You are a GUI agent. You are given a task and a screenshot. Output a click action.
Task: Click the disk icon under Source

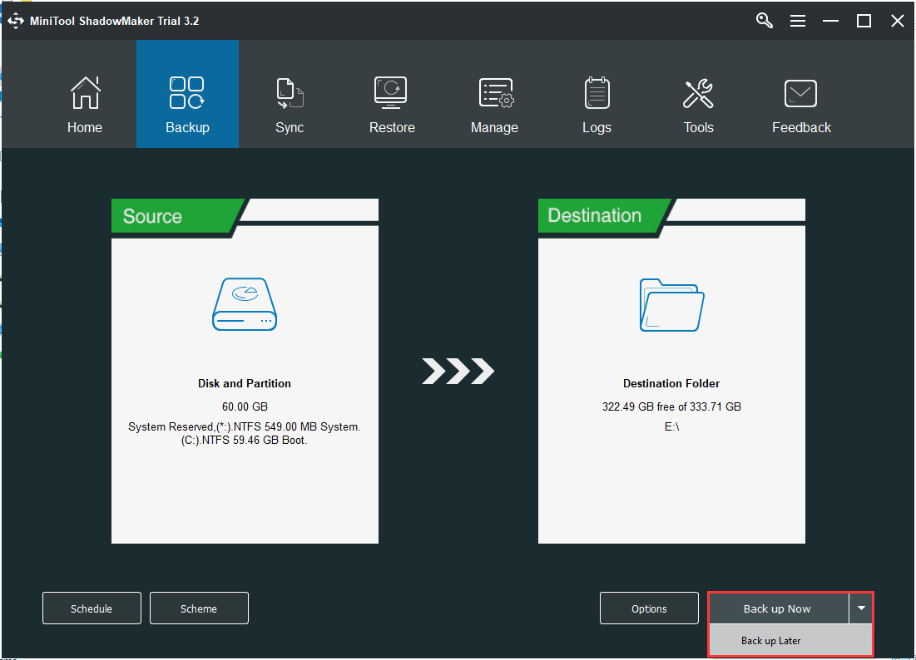coord(244,304)
